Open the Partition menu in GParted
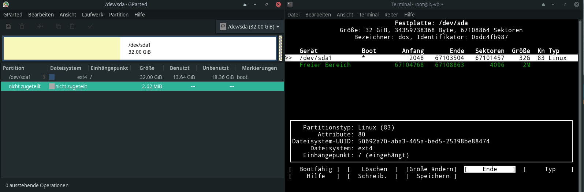 pyautogui.click(x=119, y=15)
